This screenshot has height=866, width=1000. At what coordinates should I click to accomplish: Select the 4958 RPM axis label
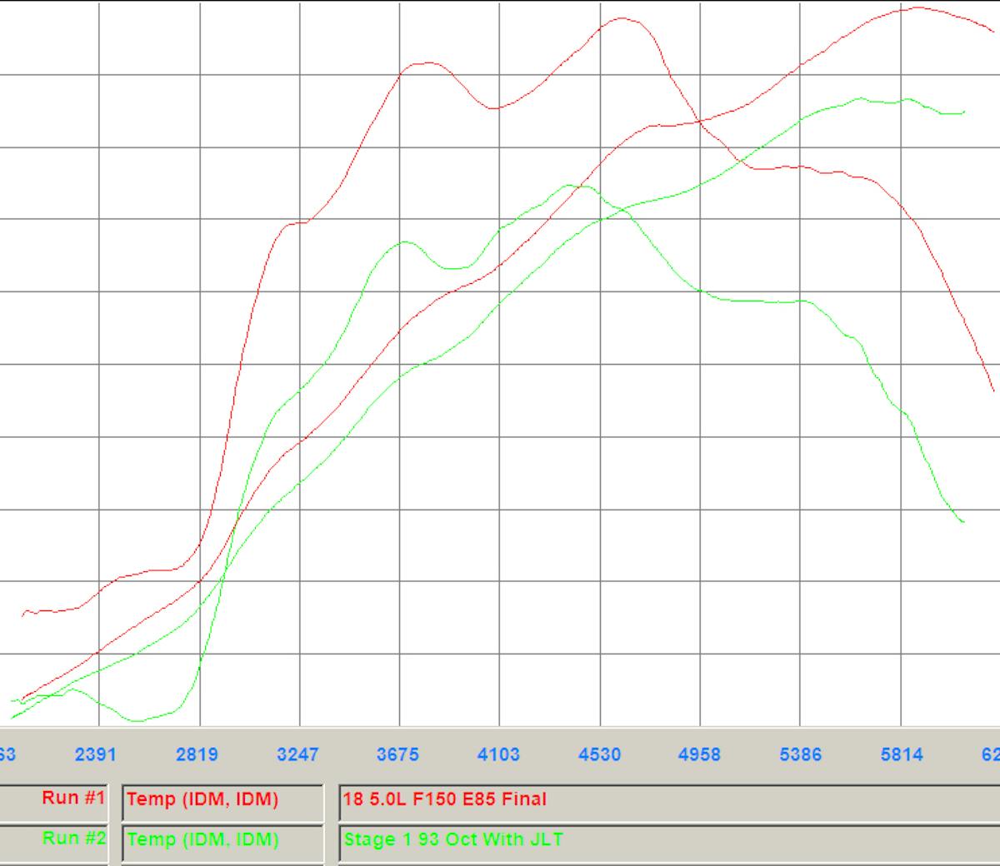699,754
